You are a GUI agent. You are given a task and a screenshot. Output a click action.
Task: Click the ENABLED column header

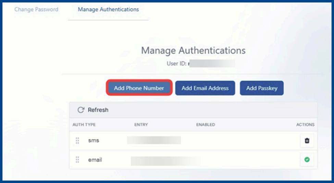[205, 125]
